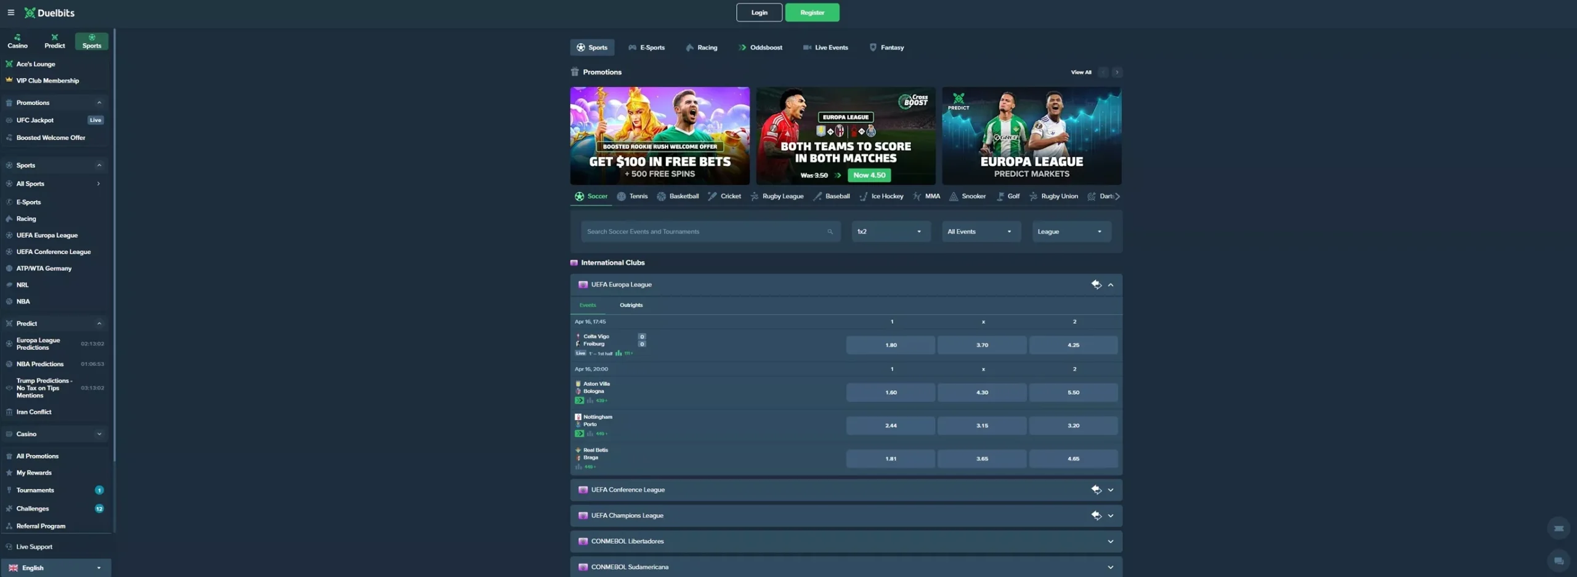Viewport: 1577px width, 577px height.
Task: Switch to Outrights tab
Action: pos(631,305)
